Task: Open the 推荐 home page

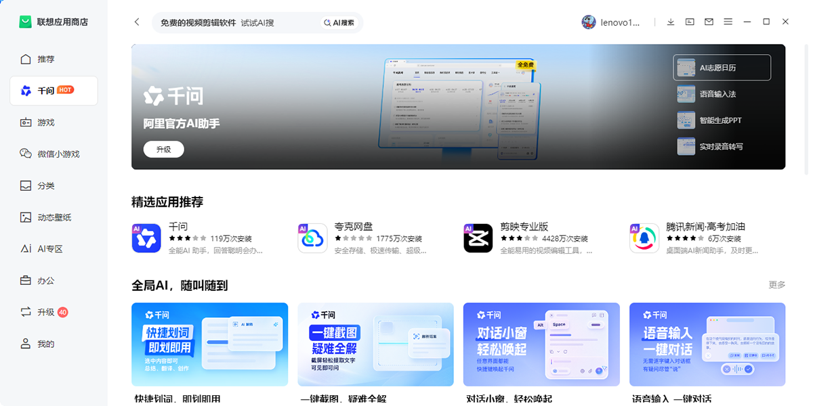Action: tap(54, 59)
